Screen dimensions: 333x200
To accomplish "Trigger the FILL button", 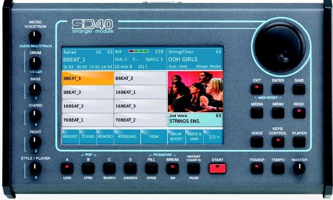I will (x=152, y=169).
